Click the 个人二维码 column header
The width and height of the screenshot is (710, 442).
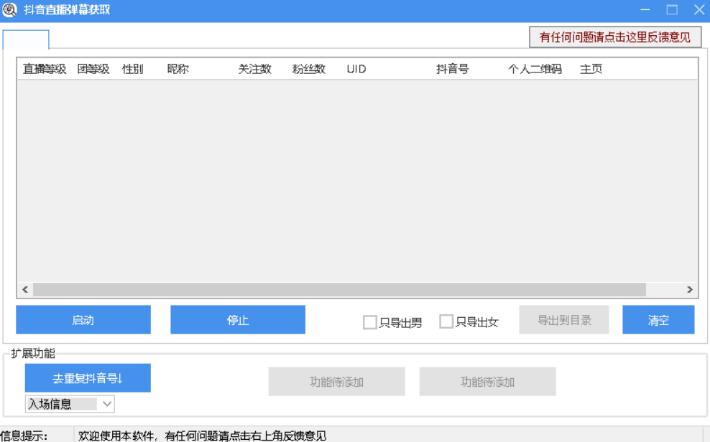pyautogui.click(x=535, y=69)
